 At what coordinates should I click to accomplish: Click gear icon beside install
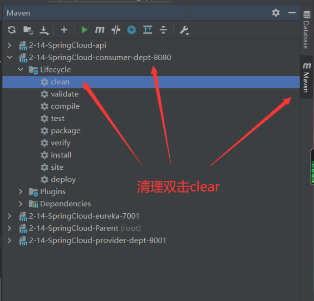(44, 155)
